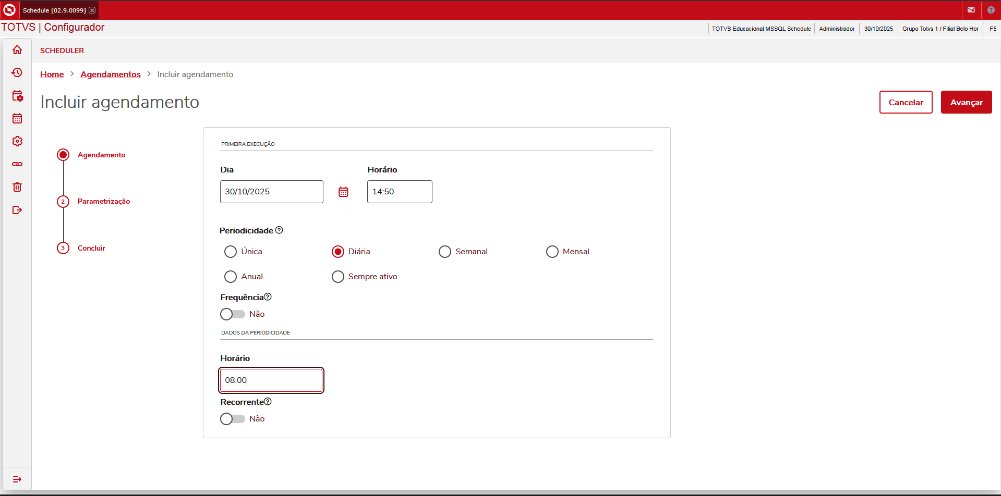Go to the Parametrização step
This screenshot has height=496, width=1001.
[104, 201]
